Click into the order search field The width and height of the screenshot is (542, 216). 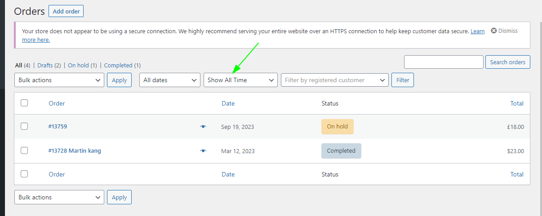point(444,62)
